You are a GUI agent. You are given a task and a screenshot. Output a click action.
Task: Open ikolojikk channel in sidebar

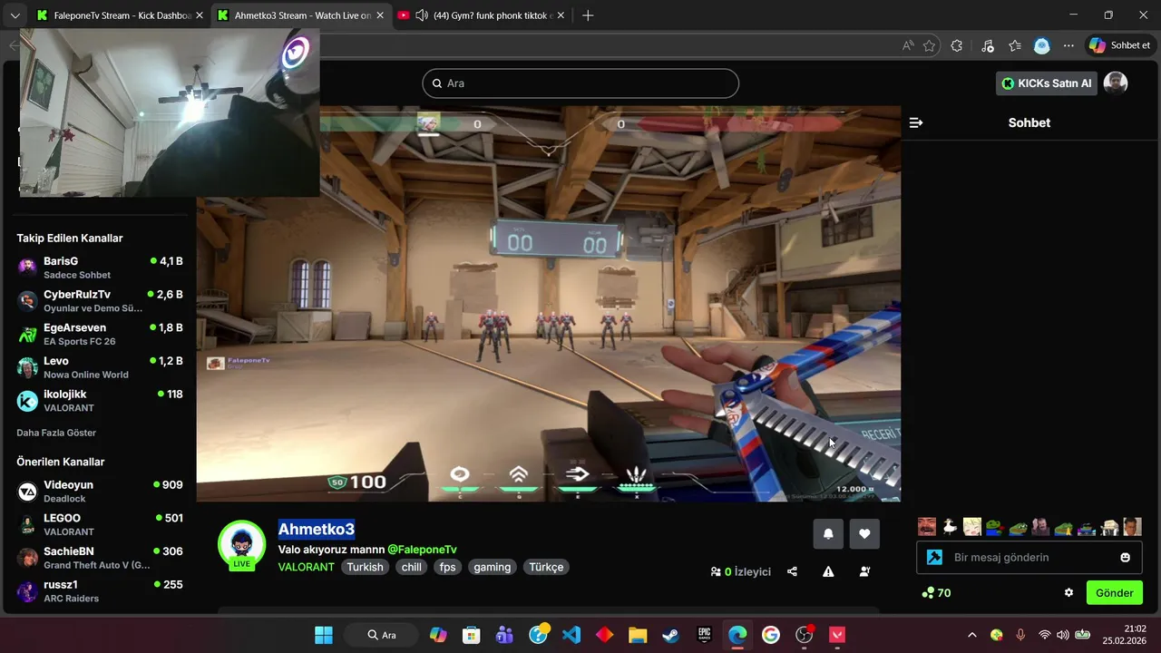tap(100, 401)
